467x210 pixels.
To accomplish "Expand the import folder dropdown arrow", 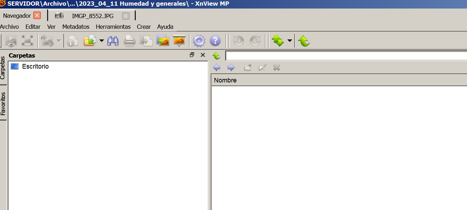I will [x=102, y=41].
